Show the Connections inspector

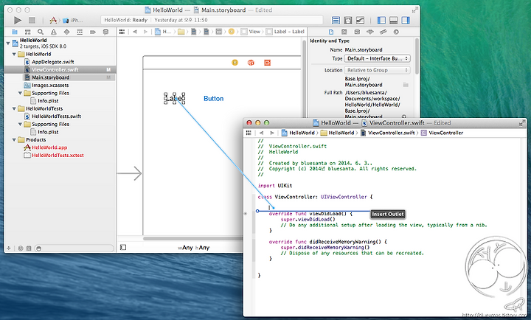click(396, 32)
